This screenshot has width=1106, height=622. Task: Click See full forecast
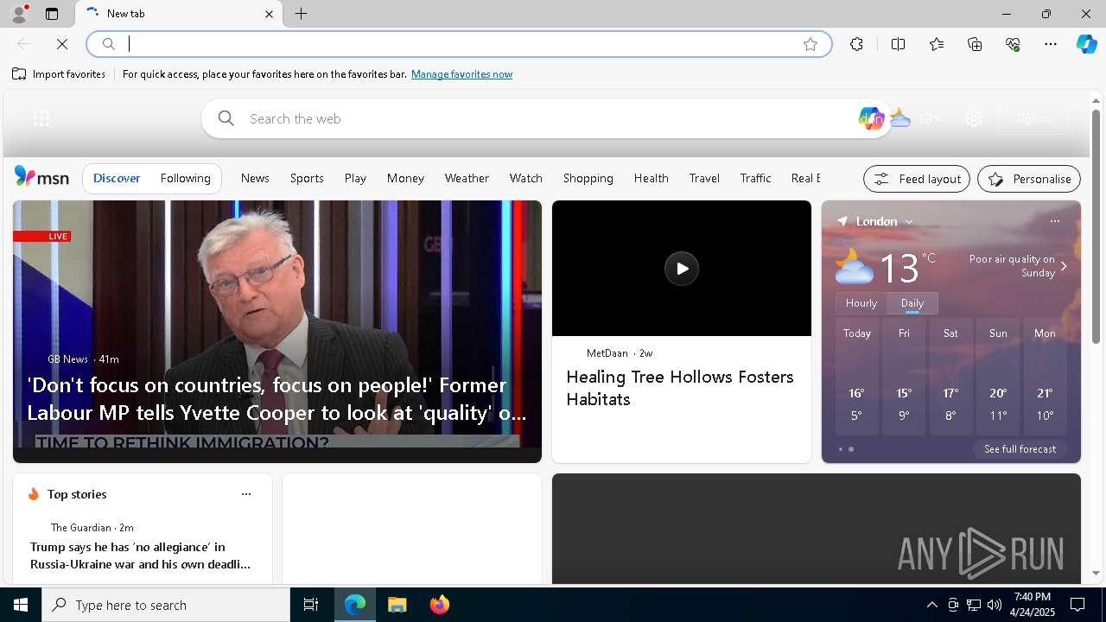(1020, 449)
